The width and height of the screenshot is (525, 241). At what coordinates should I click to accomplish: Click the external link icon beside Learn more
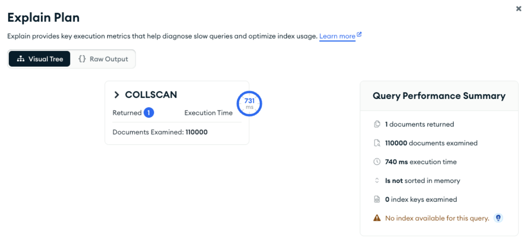[x=359, y=34]
